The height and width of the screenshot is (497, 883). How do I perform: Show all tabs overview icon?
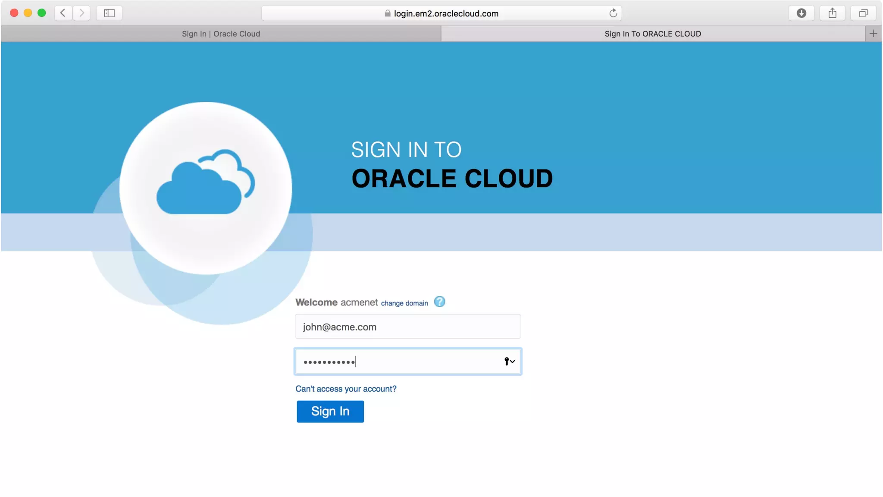[863, 13]
